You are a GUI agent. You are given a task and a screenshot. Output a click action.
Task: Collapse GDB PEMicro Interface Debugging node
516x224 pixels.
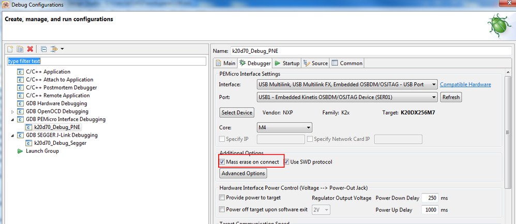click(x=12, y=120)
